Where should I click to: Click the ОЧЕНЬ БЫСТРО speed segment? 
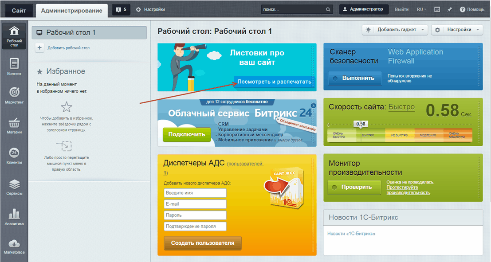click(342, 135)
